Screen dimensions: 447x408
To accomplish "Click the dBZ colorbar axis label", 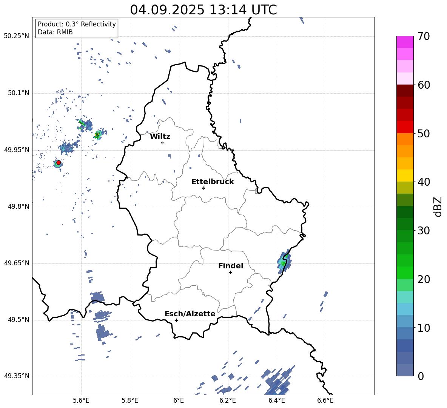I will 438,207.
